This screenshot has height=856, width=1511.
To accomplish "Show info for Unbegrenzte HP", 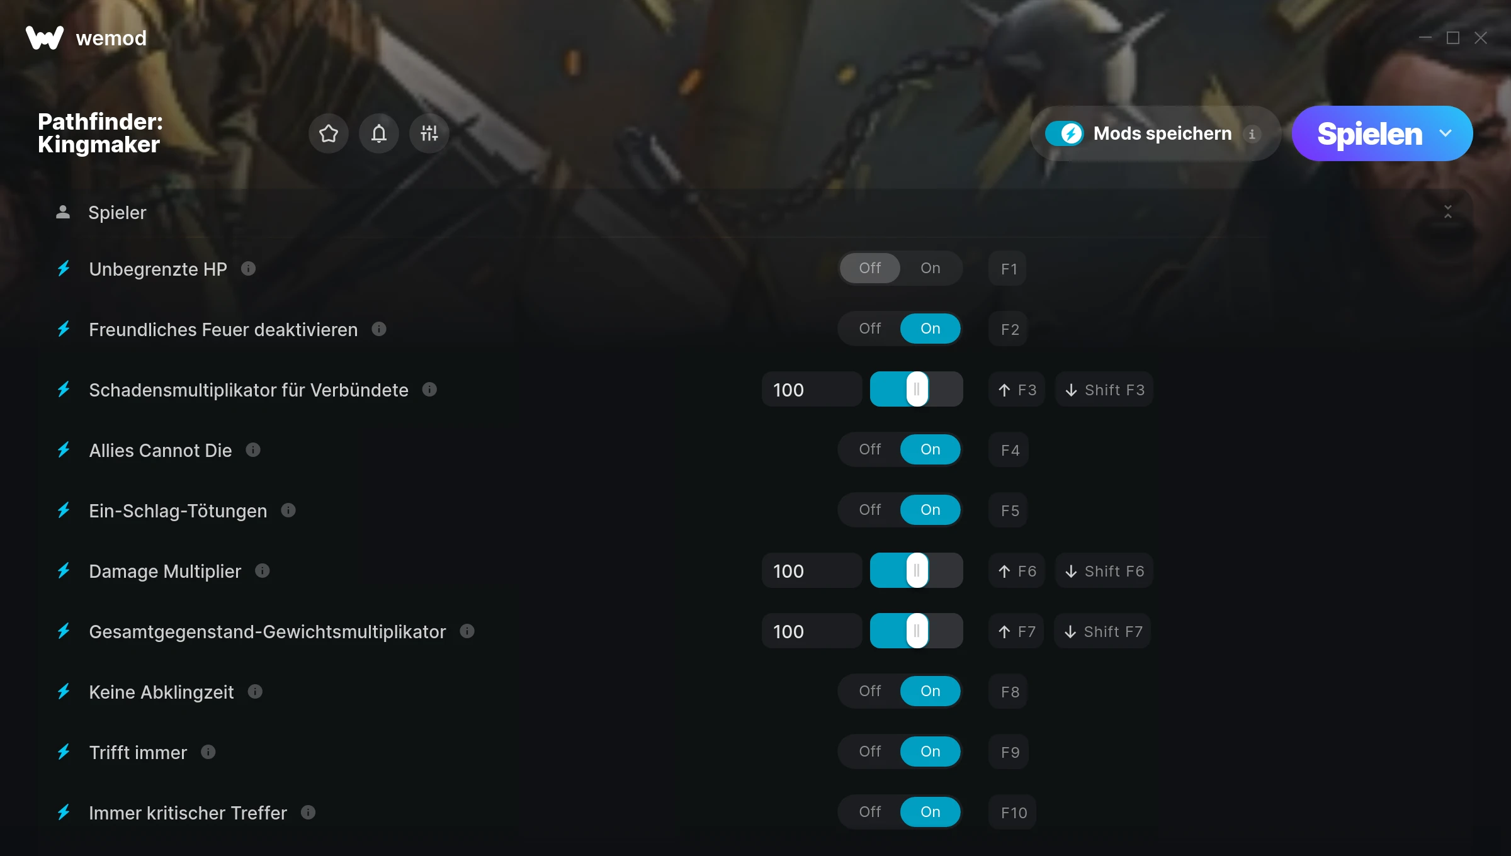I will (x=249, y=269).
